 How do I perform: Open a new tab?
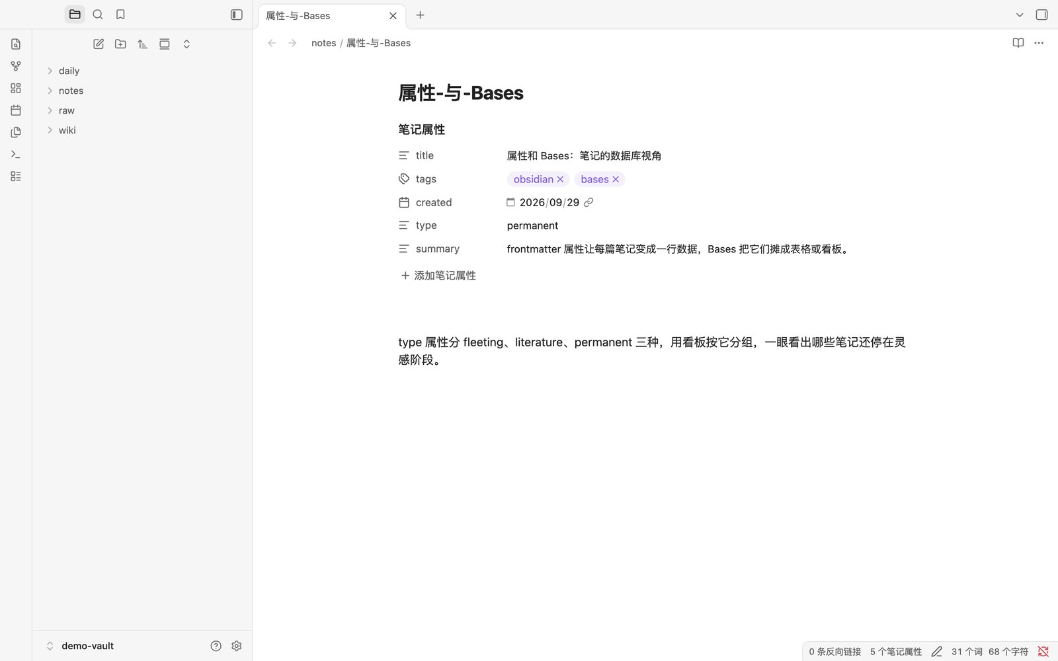pyautogui.click(x=420, y=15)
